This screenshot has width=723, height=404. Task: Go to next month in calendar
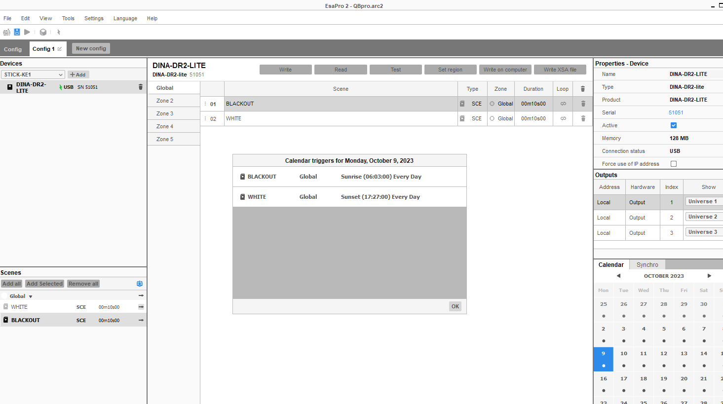(x=709, y=276)
